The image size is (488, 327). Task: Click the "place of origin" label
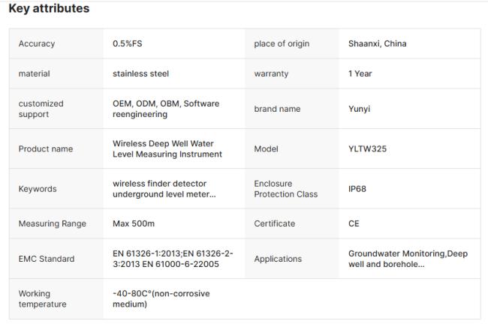(x=282, y=43)
